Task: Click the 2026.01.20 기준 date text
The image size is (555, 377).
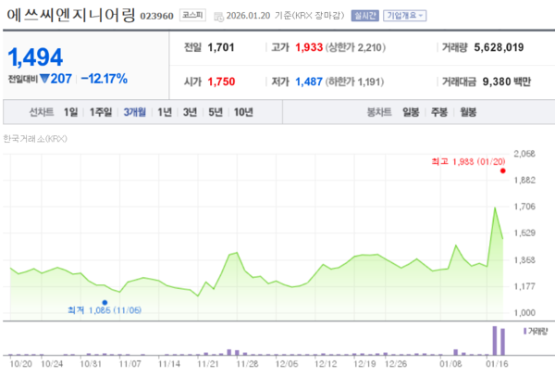Action: point(258,16)
